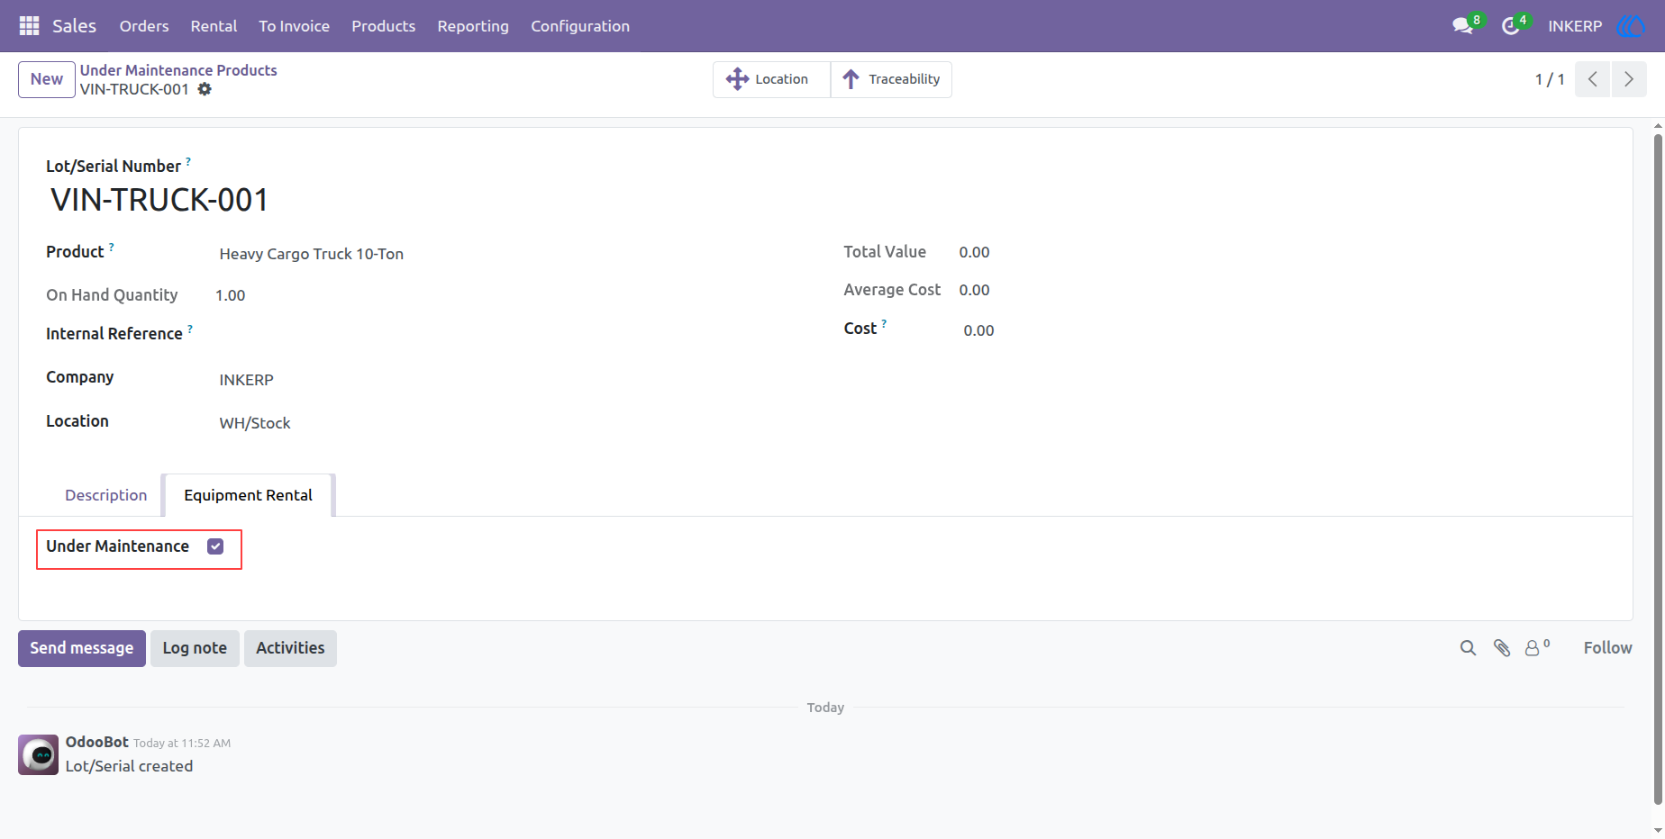
Task: Click the OdooBot avatar in chatter
Action: (x=38, y=754)
